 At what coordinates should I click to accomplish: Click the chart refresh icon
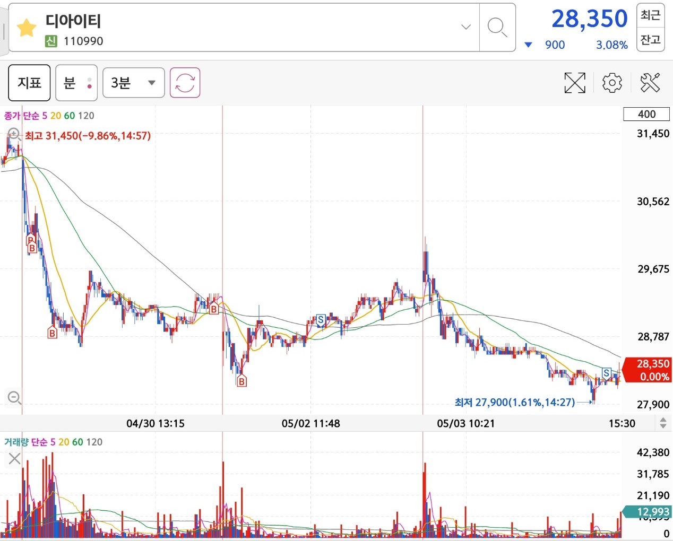coord(185,83)
